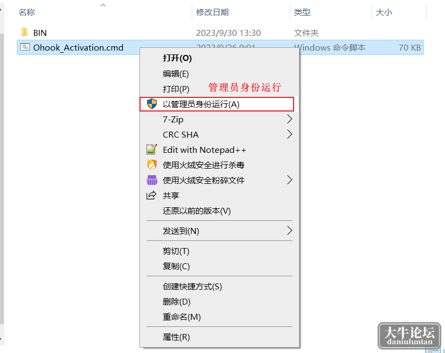This screenshot has width=445, height=353.
Task: Open 属性(R) file properties
Action: coord(220,337)
